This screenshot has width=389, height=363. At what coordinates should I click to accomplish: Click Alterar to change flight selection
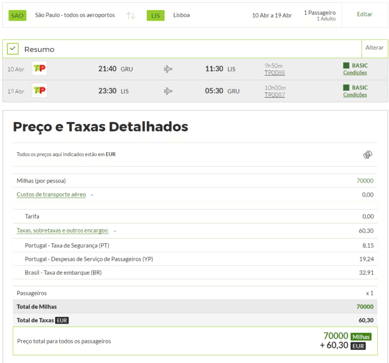tap(374, 48)
